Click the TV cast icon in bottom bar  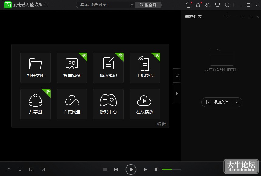31,170
